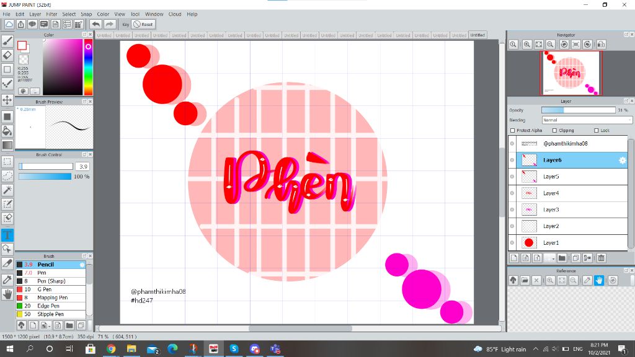The width and height of the screenshot is (635, 357).
Task: Select the Brush tool in left toolbar
Action: point(7,40)
